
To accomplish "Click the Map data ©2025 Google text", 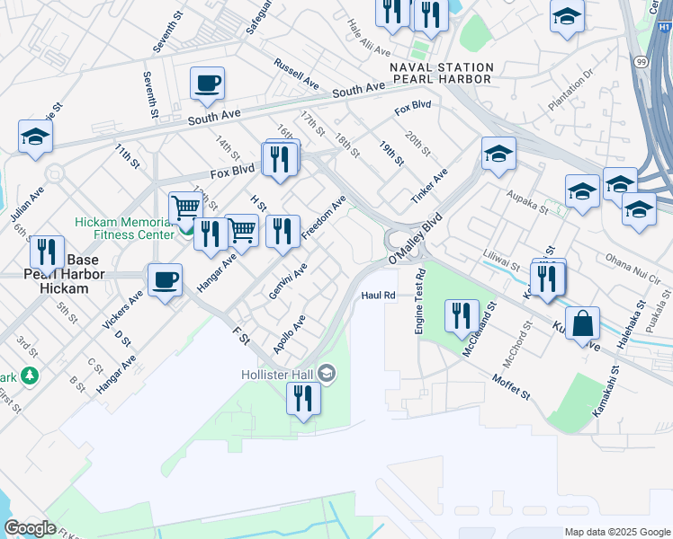I will tap(617, 532).
